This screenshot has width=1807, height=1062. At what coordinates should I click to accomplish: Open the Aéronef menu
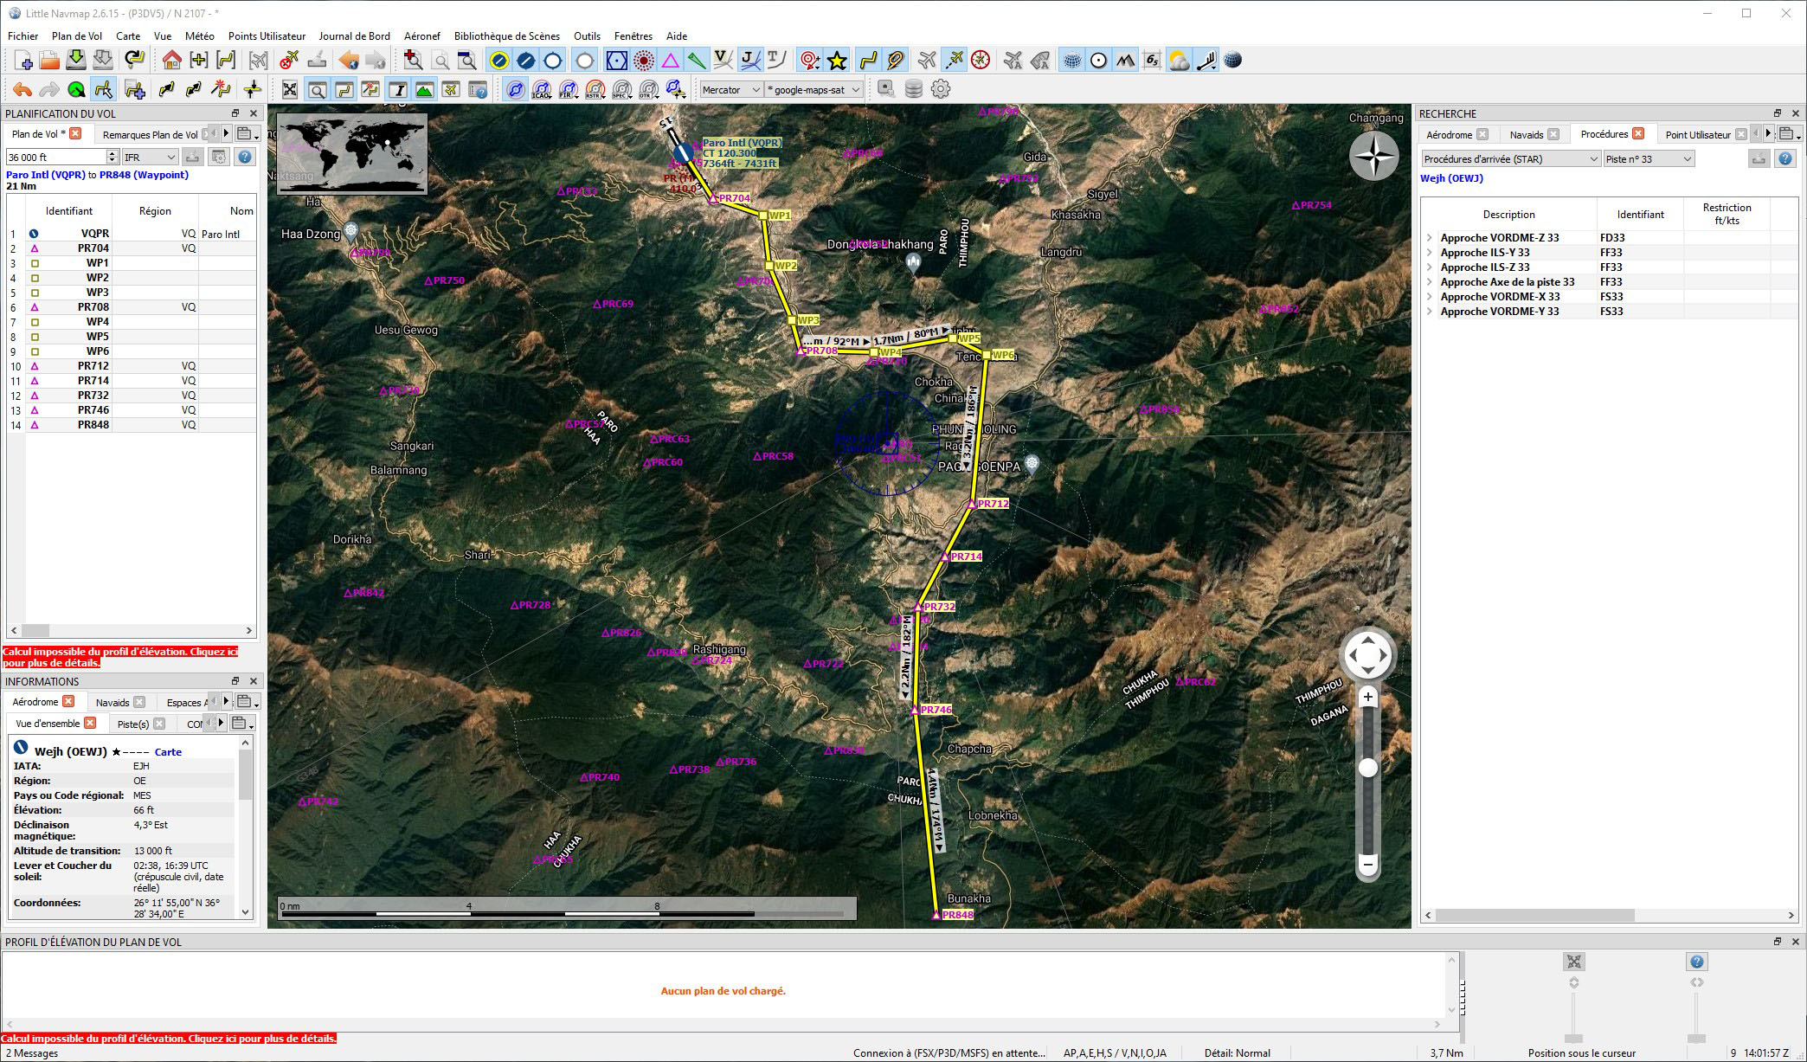point(421,36)
